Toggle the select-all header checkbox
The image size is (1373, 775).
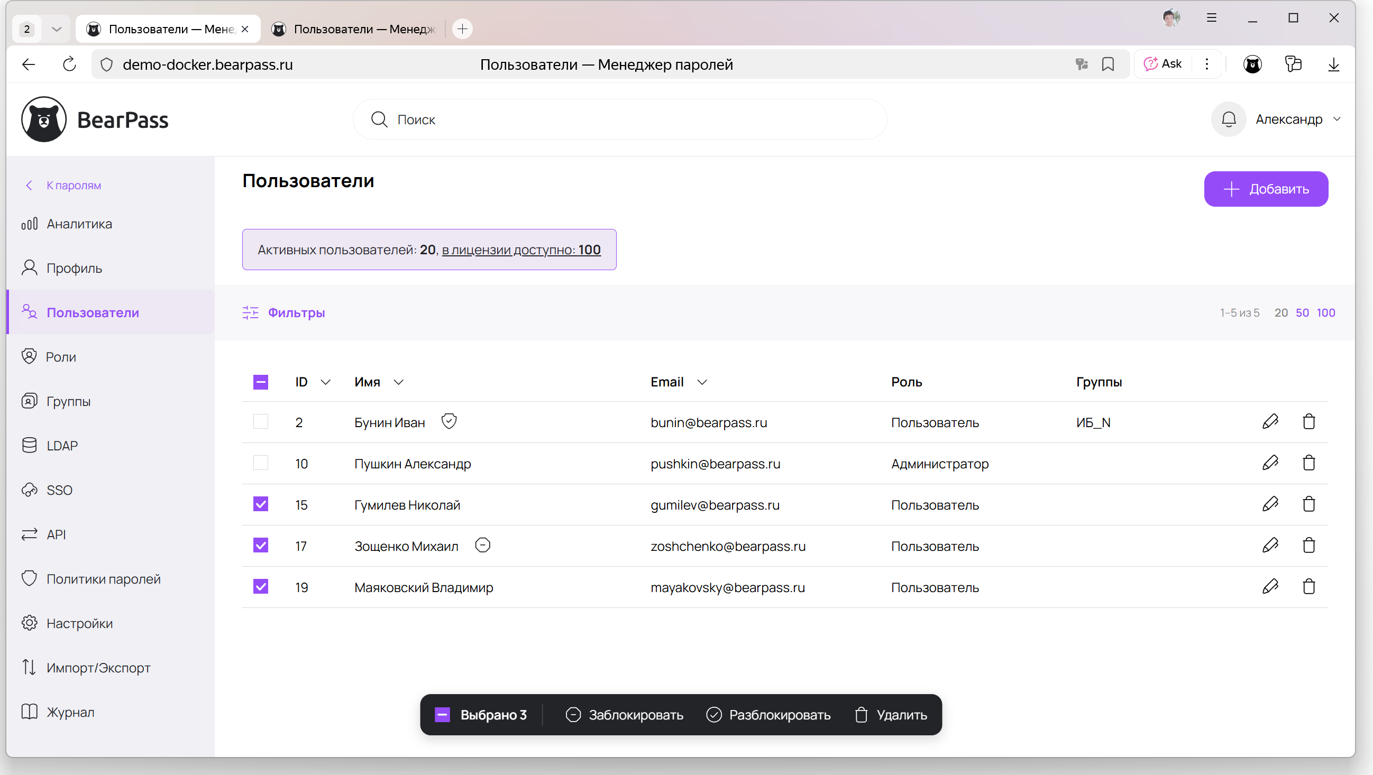(261, 382)
